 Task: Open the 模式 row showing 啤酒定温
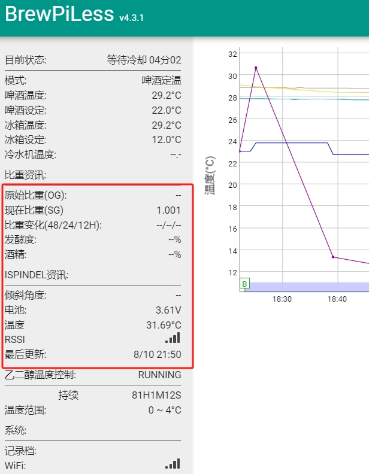(93, 80)
